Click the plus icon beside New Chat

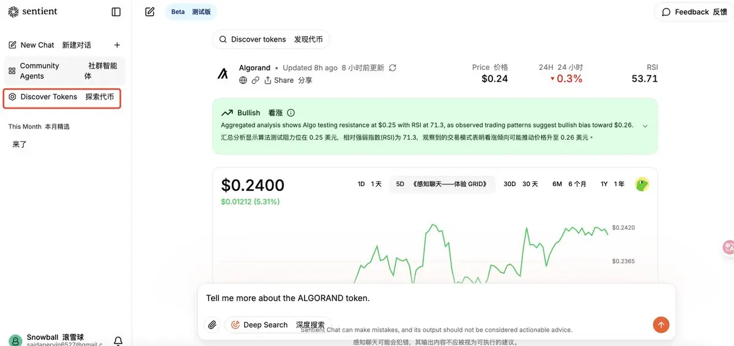click(x=117, y=45)
